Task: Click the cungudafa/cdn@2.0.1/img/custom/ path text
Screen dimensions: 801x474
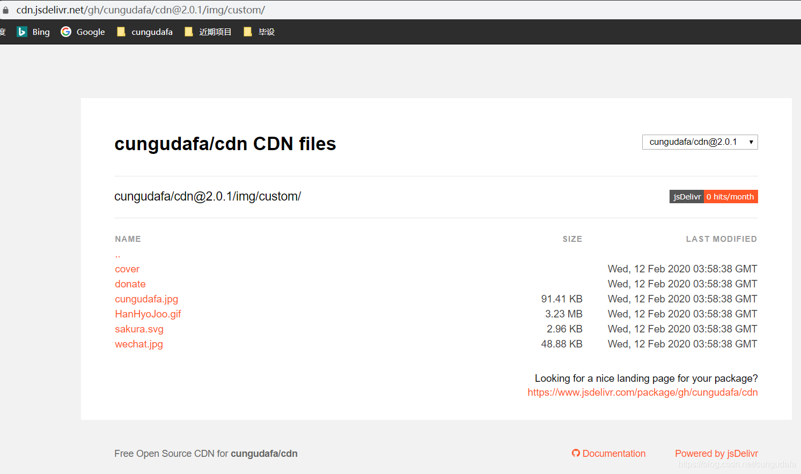Action: (208, 197)
